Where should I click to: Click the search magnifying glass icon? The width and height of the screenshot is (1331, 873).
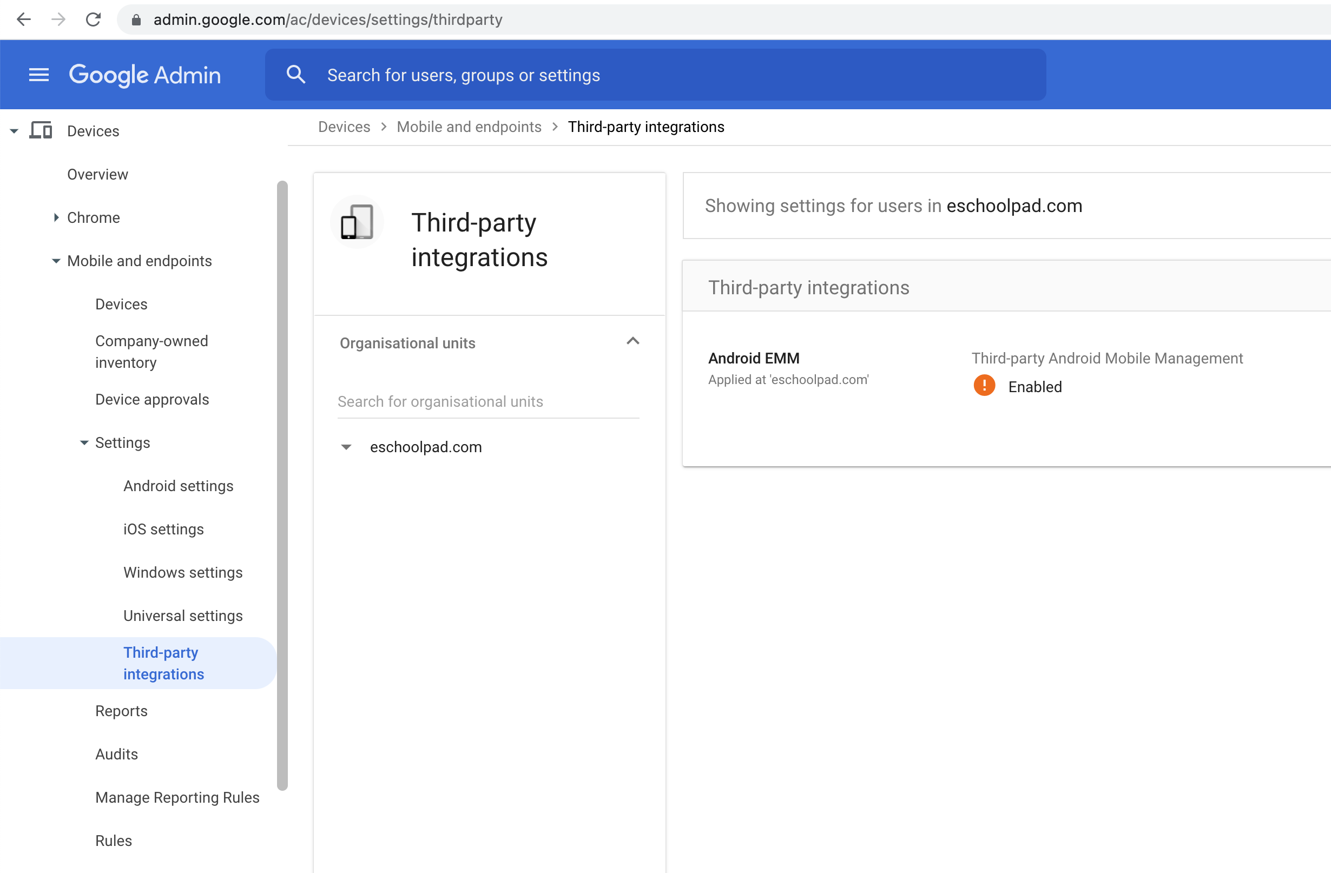click(x=296, y=74)
